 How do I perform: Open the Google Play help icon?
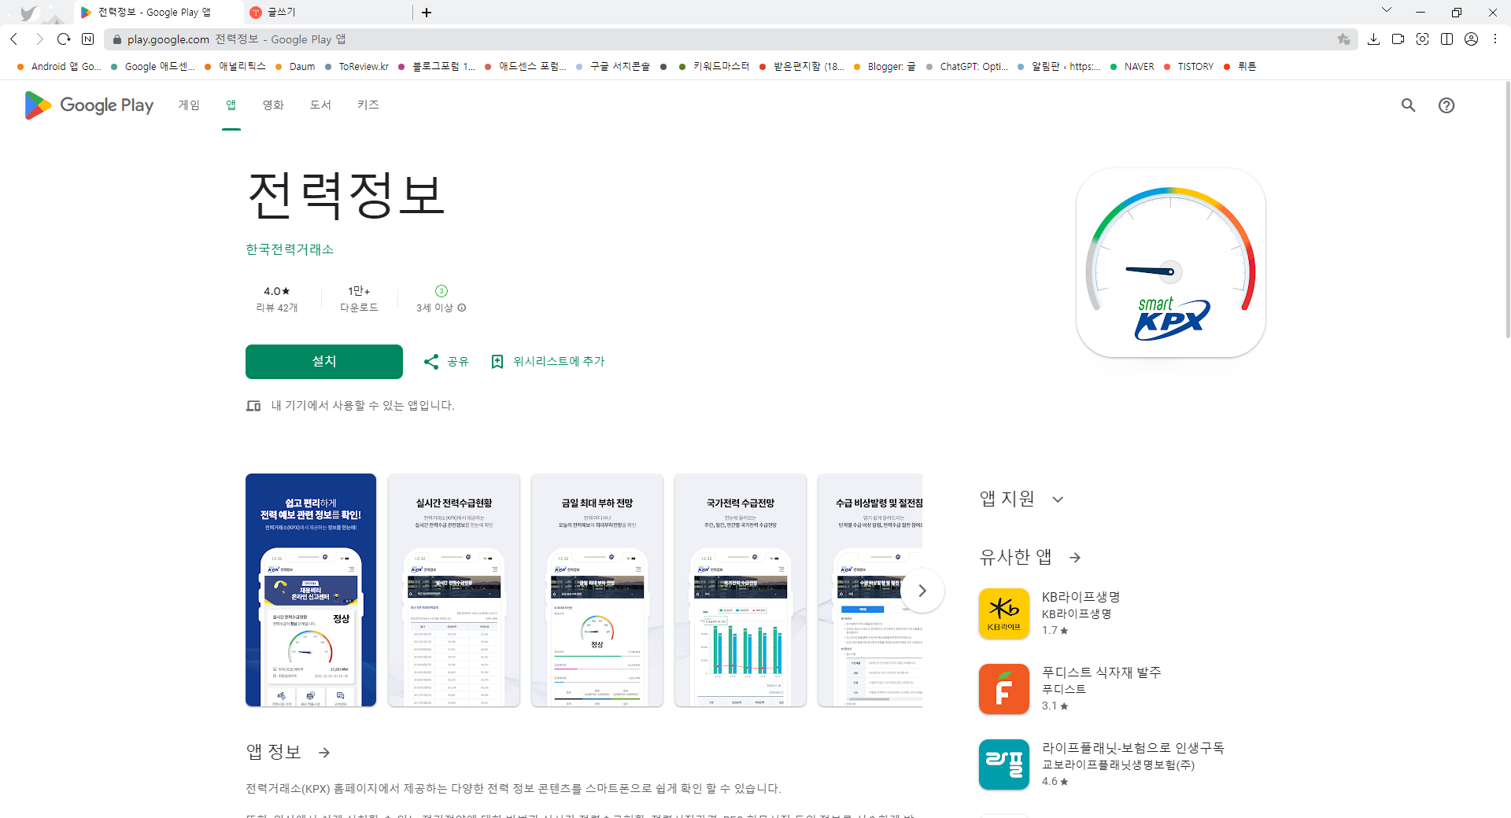click(1447, 105)
